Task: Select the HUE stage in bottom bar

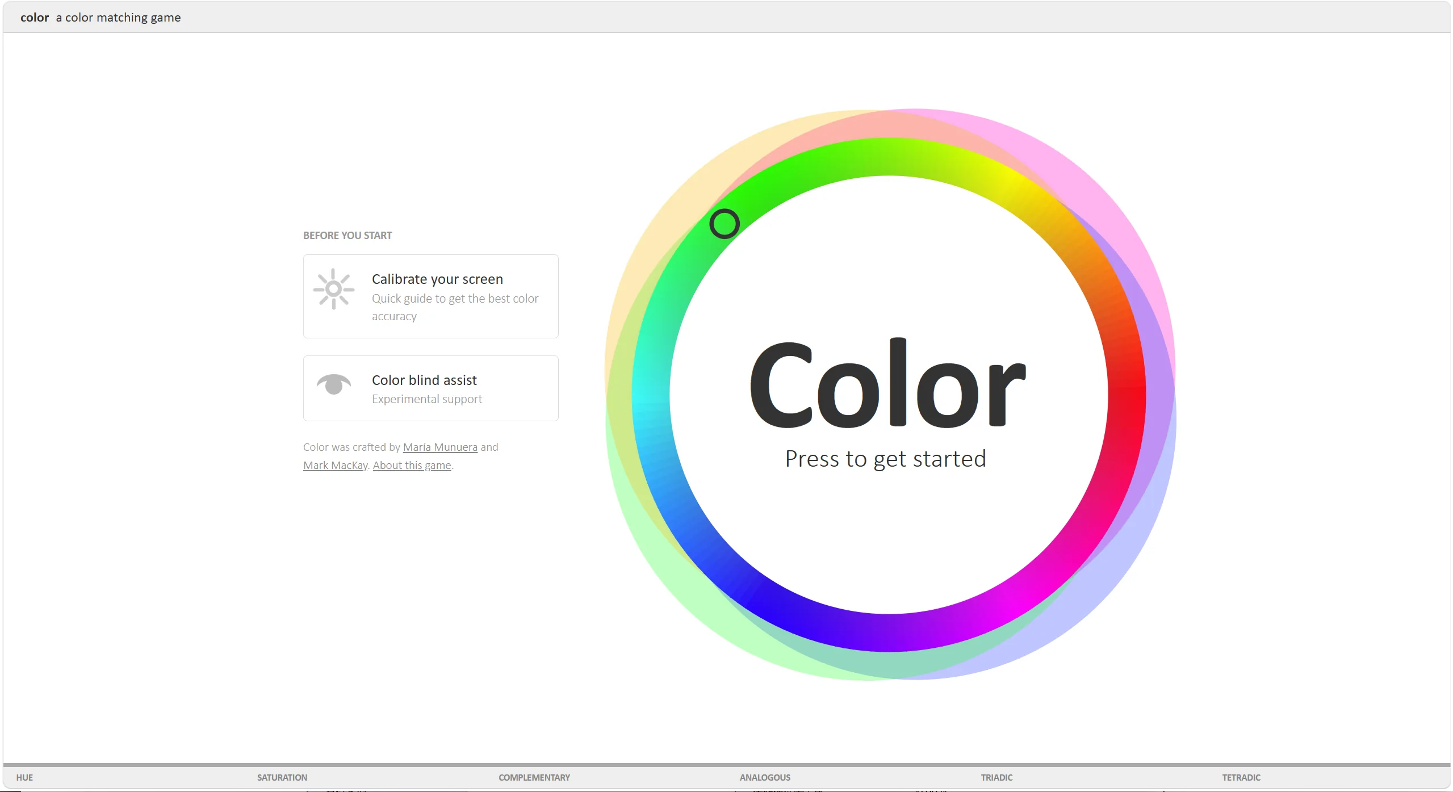Action: point(24,777)
